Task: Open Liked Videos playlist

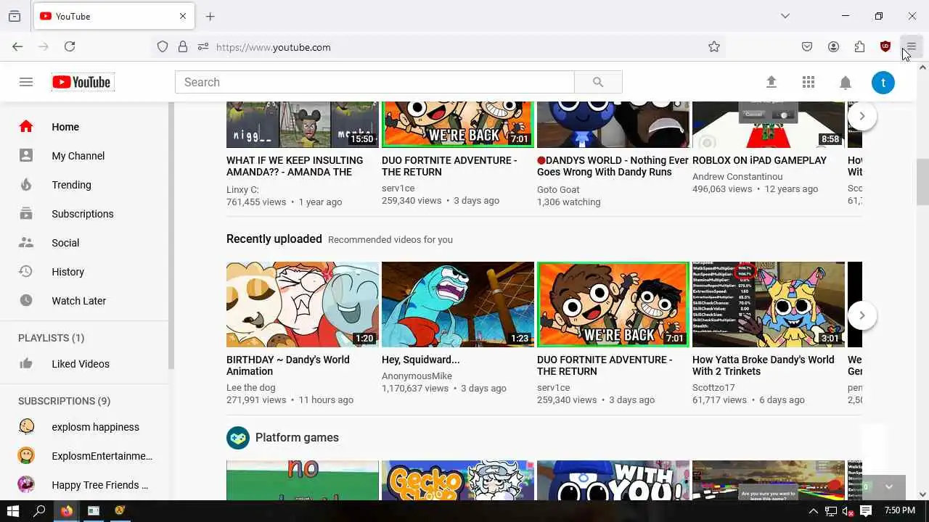Action: (84, 364)
